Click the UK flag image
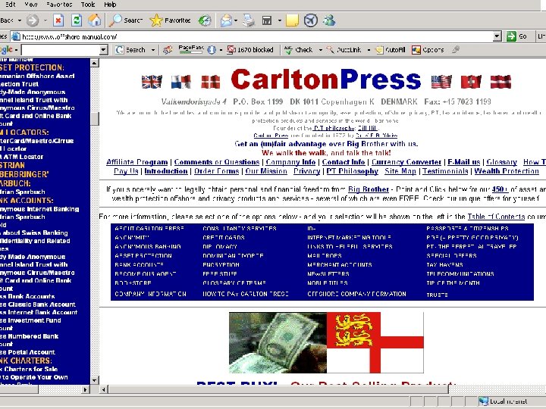The height and width of the screenshot is (409, 546). (x=152, y=82)
